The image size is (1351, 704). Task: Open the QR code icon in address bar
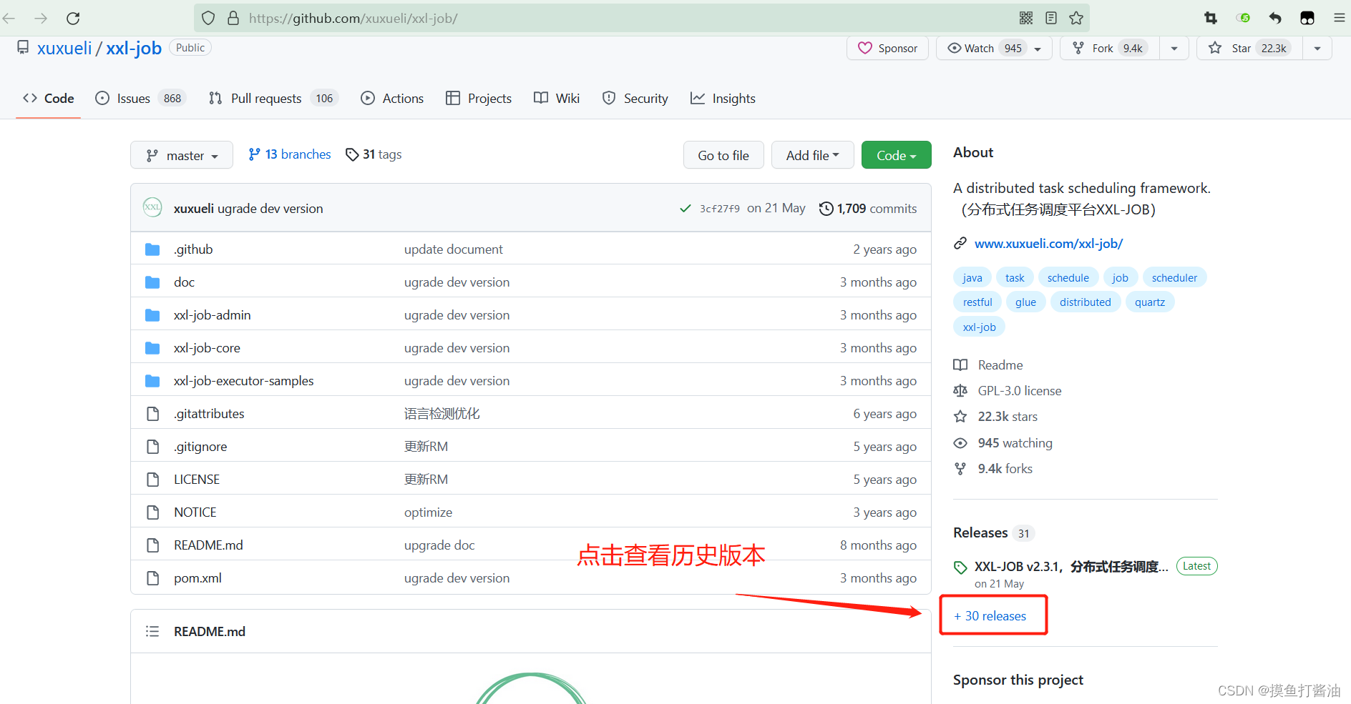coord(1026,18)
